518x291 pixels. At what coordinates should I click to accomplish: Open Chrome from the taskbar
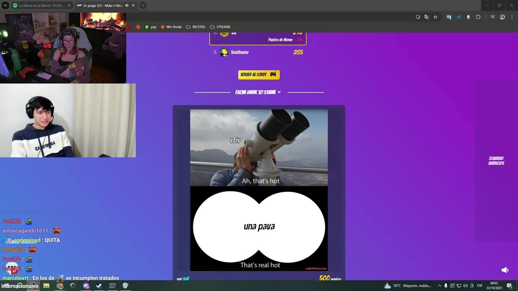pos(60,286)
